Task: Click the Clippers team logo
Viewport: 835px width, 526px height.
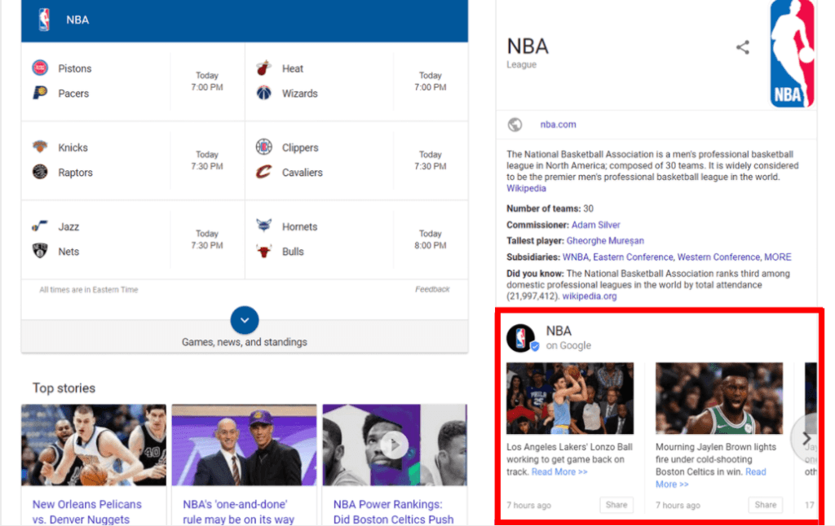Action: (263, 147)
